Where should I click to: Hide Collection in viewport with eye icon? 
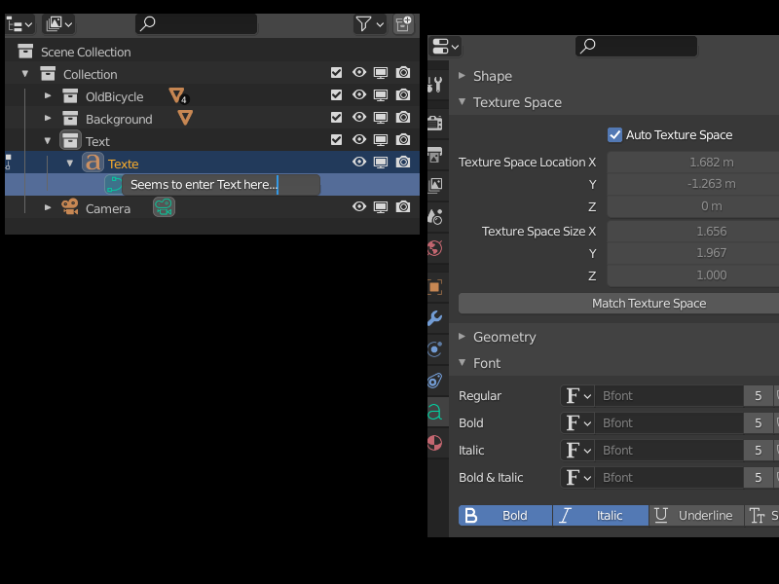[359, 72]
